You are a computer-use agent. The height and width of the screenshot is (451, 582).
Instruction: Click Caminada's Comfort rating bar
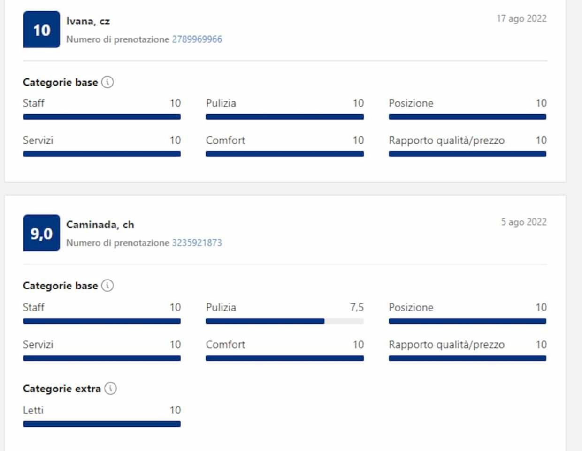click(x=285, y=358)
